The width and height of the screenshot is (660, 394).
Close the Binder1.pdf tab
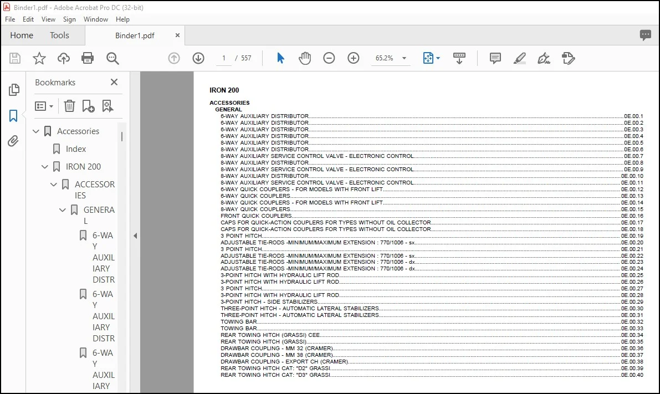(178, 35)
